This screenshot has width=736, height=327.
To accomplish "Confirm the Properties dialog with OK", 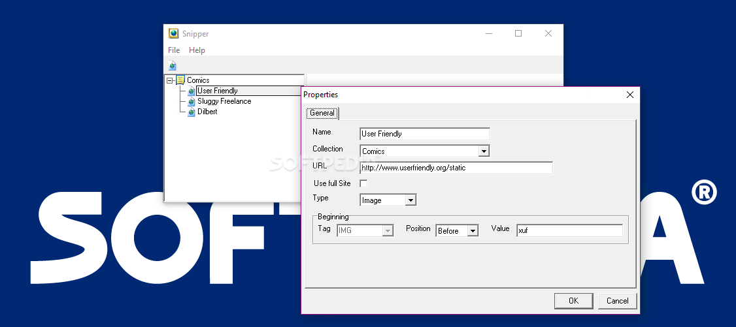I will (574, 301).
